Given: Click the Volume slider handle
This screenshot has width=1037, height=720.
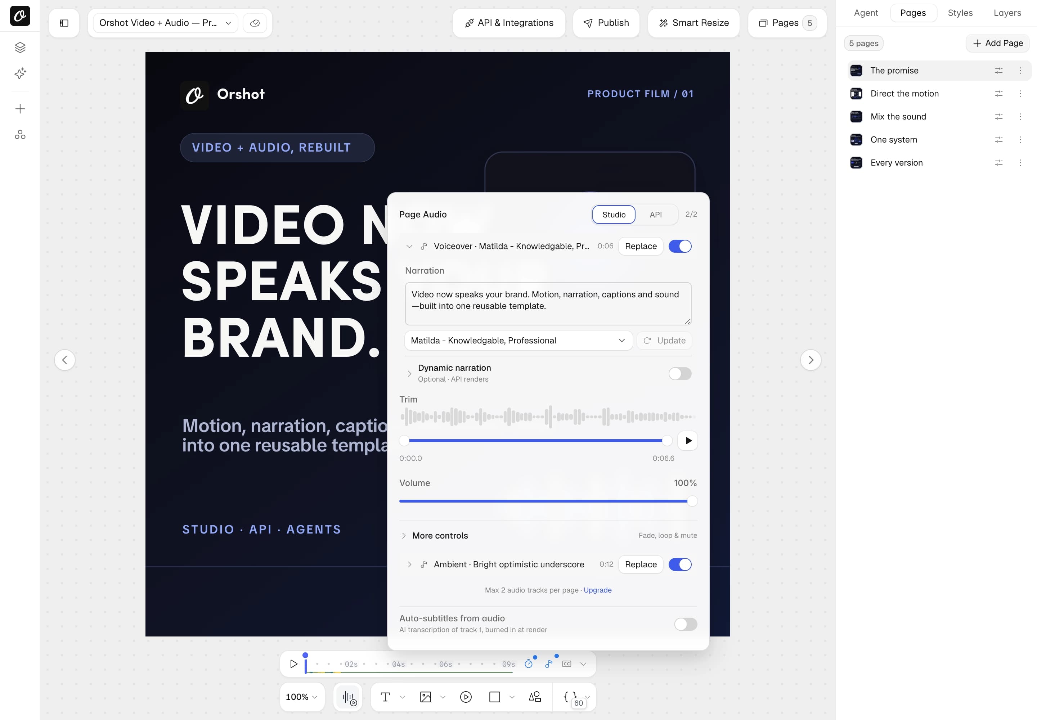Looking at the screenshot, I should tap(692, 501).
